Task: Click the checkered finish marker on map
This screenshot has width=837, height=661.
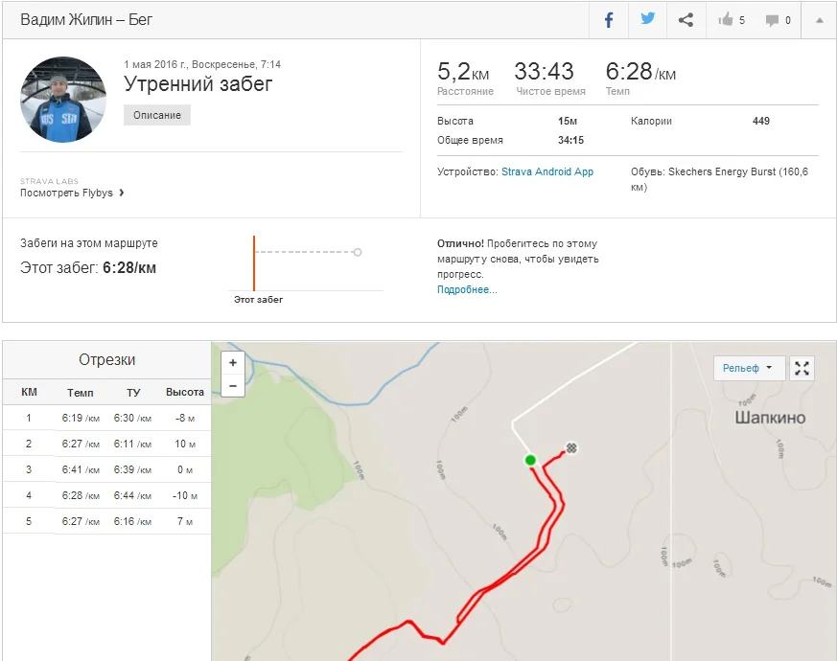Action: [571, 447]
